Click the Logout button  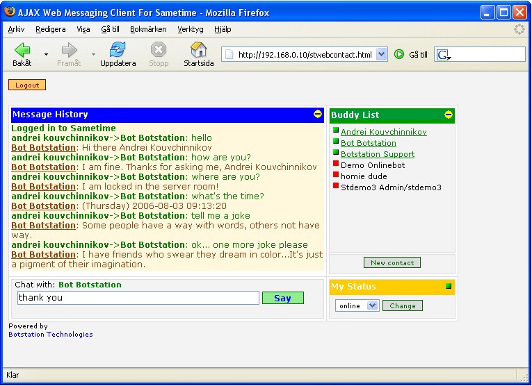click(27, 85)
